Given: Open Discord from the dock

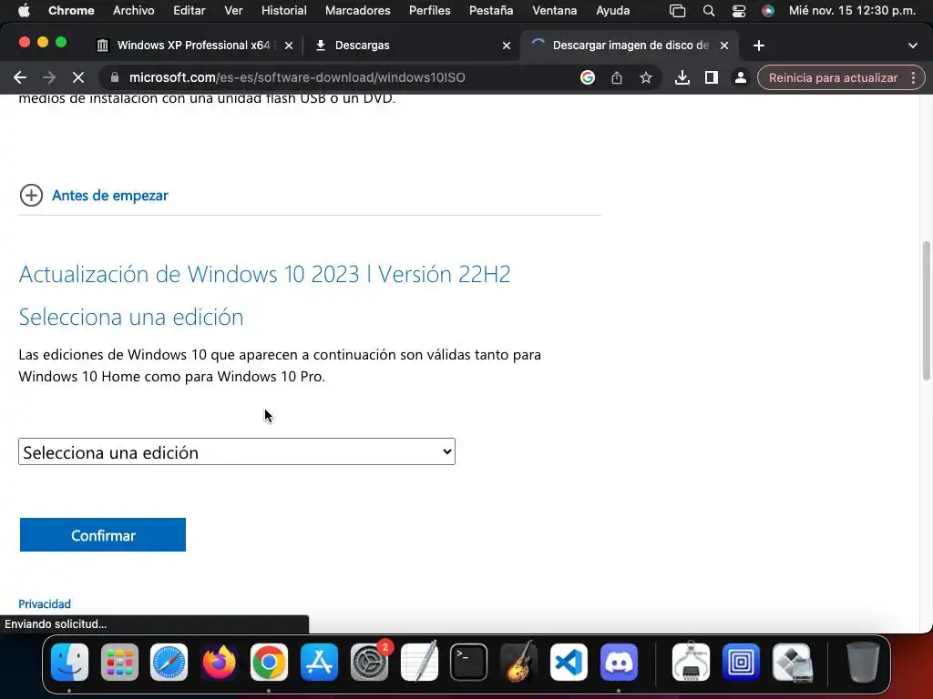Looking at the screenshot, I should (619, 662).
